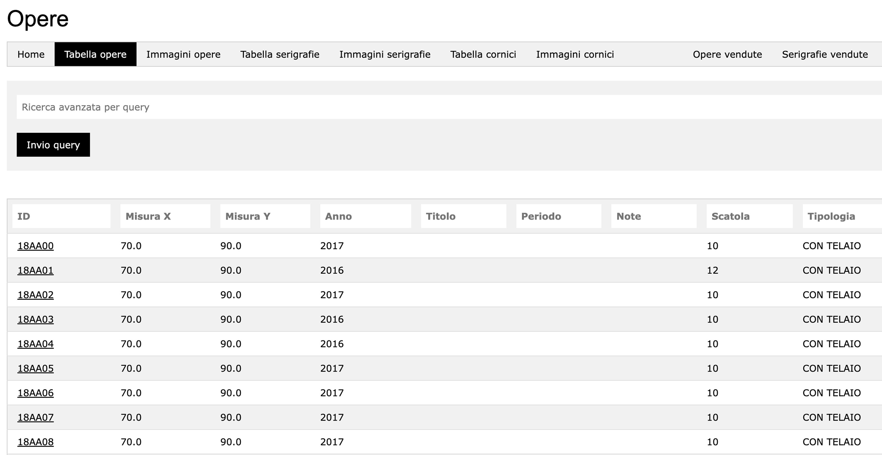The height and width of the screenshot is (455, 882).
Task: Open record 18AA01
Action: tap(36, 270)
